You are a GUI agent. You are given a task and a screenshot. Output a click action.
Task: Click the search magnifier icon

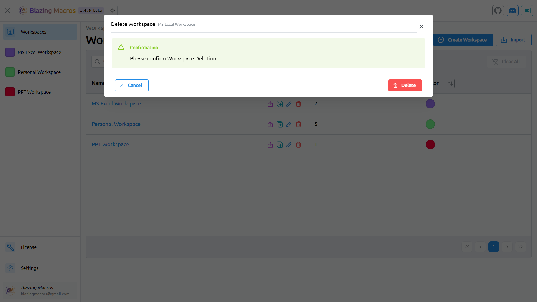tap(98, 62)
